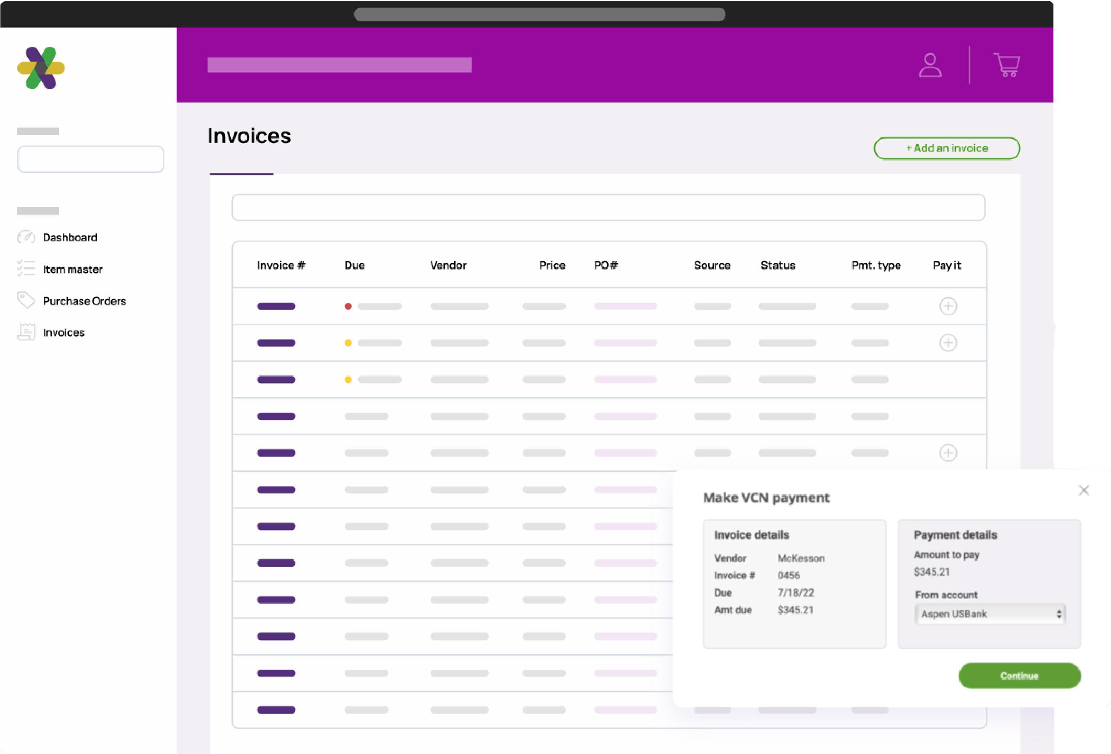Close the Make VCN payment dialog
Image resolution: width=1111 pixels, height=754 pixels.
pos(1084,490)
